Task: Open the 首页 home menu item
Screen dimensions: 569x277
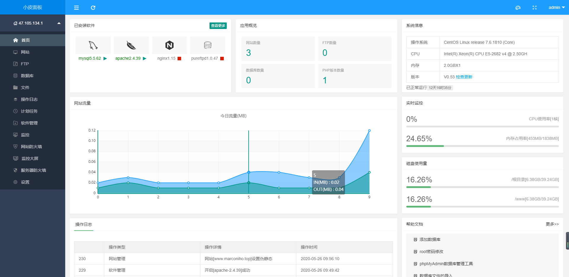Action: pos(33,40)
